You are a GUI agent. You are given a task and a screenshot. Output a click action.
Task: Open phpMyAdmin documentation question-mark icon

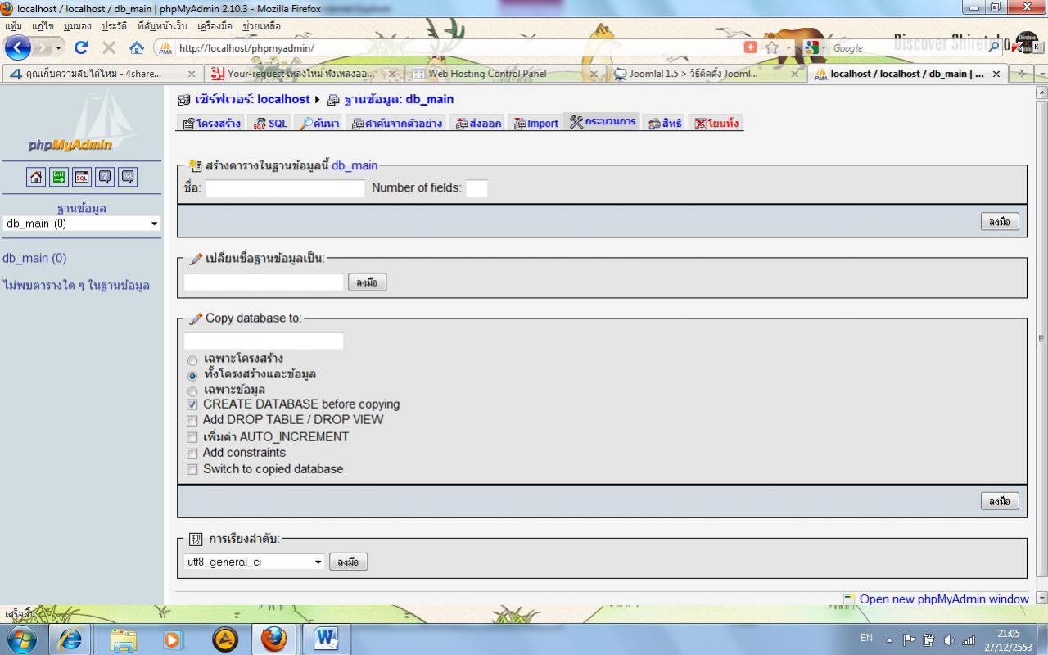click(x=105, y=177)
